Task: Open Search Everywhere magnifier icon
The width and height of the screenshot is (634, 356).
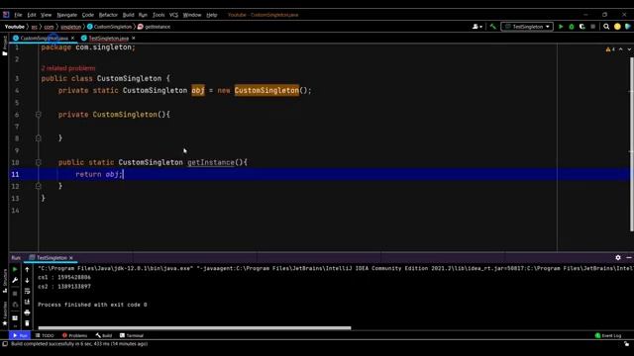Action: coord(606,27)
